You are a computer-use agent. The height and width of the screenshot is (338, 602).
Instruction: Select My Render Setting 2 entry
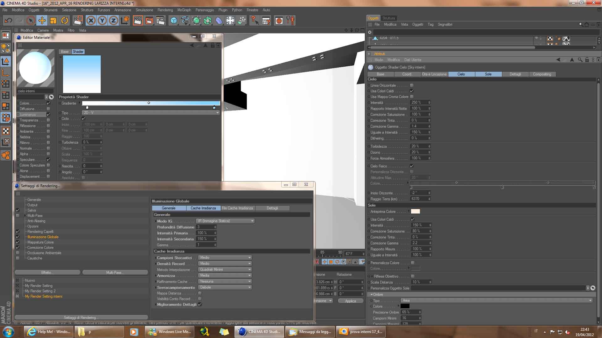(40, 291)
